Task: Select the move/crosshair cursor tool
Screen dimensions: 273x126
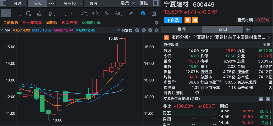Action: 6,13
